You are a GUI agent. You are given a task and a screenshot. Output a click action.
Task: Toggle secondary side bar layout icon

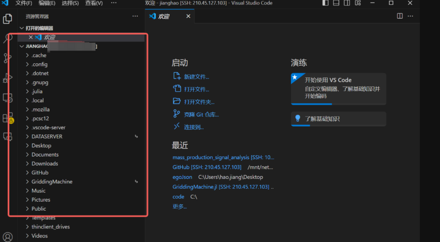[x=347, y=3]
